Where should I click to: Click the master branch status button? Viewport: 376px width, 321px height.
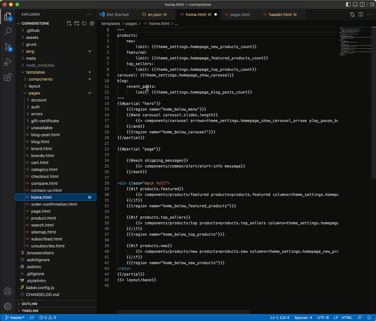tap(15, 317)
